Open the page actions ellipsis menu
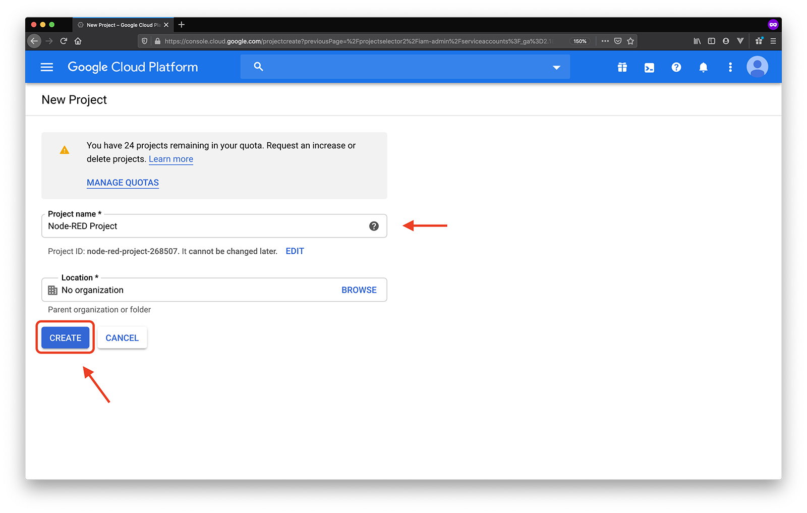The image size is (807, 513). (605, 41)
